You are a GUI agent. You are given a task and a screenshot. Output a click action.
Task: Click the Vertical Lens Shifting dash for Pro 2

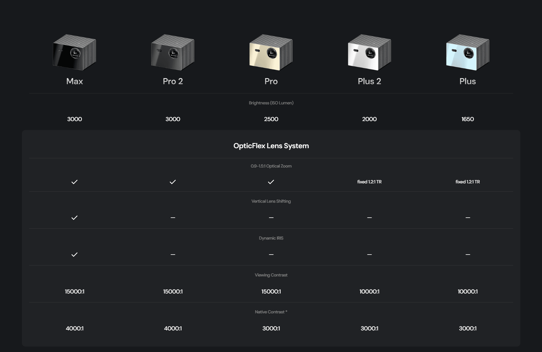click(x=173, y=218)
